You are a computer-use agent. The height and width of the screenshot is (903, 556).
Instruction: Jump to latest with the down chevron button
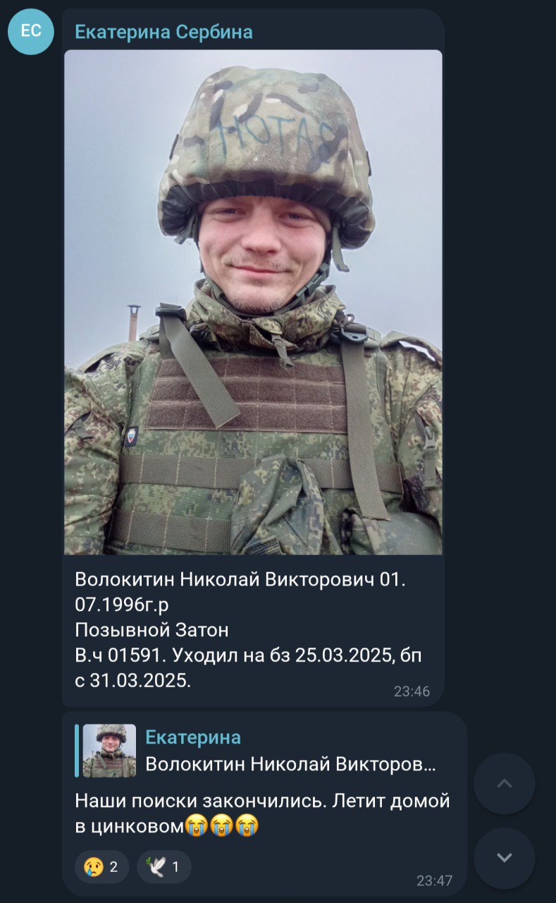(504, 858)
